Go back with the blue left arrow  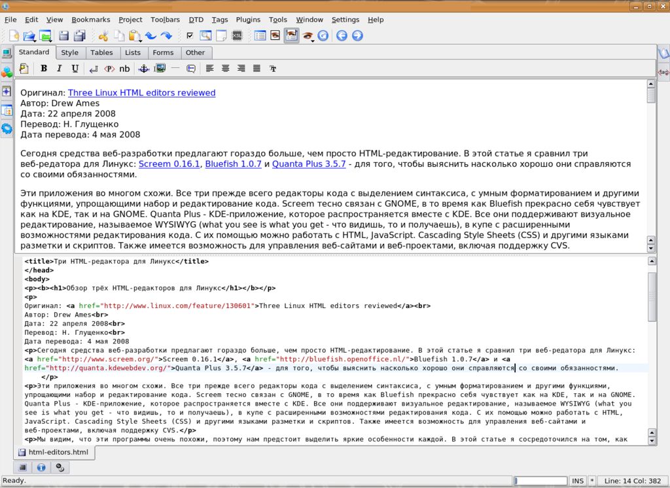point(342,35)
